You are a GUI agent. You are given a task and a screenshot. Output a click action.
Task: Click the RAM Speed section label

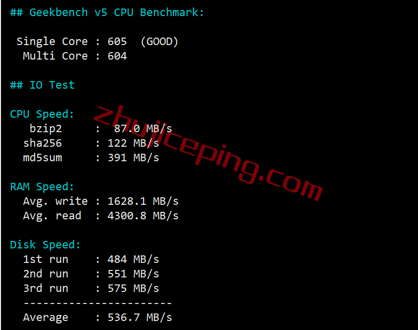click(42, 187)
